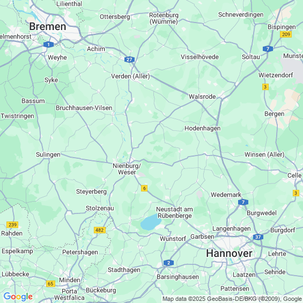Click the A27 highway shield near Achim
The image size is (303, 303).
[x=129, y=60]
